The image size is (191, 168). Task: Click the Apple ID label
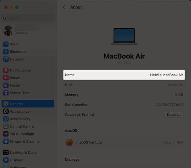21,33
